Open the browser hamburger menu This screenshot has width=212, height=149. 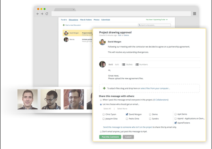[x=195, y=14]
